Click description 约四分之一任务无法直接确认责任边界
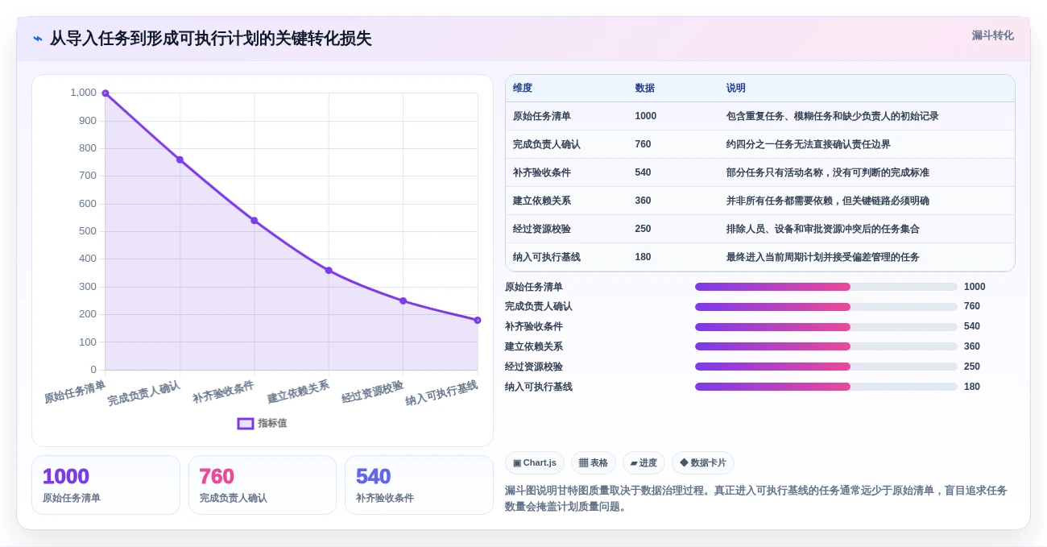This screenshot has width=1047, height=547. pos(808,144)
